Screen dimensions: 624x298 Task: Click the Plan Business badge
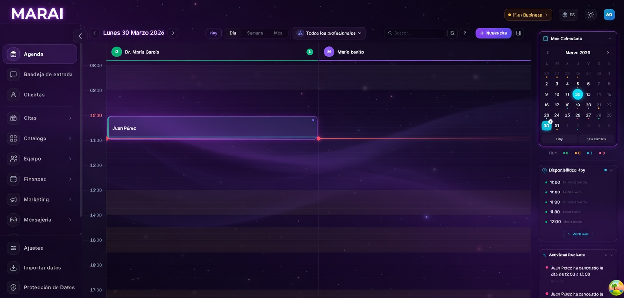click(528, 15)
